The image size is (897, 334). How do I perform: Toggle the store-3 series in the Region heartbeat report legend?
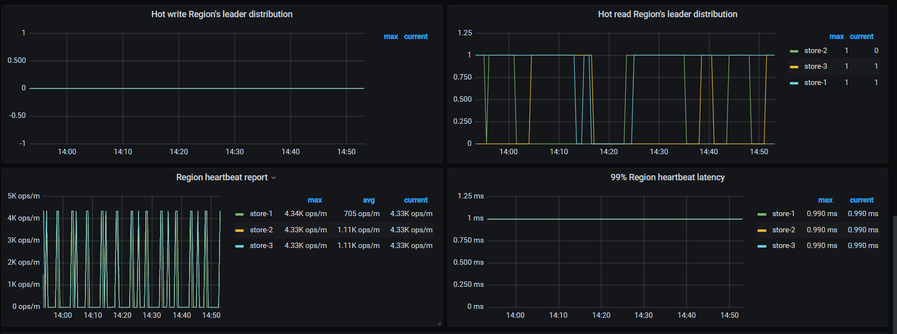click(261, 246)
